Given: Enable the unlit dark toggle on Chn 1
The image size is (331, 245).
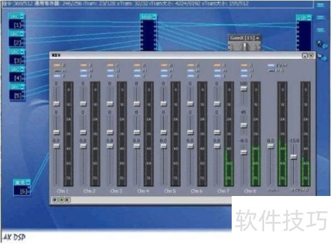Looking at the screenshot, I should 57,71.
